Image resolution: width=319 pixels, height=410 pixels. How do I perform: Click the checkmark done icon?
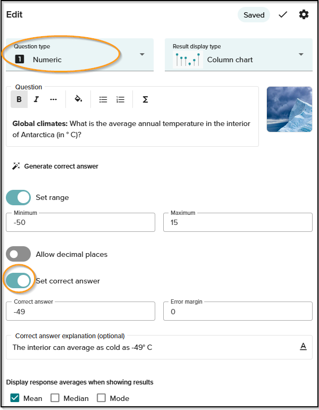click(283, 15)
